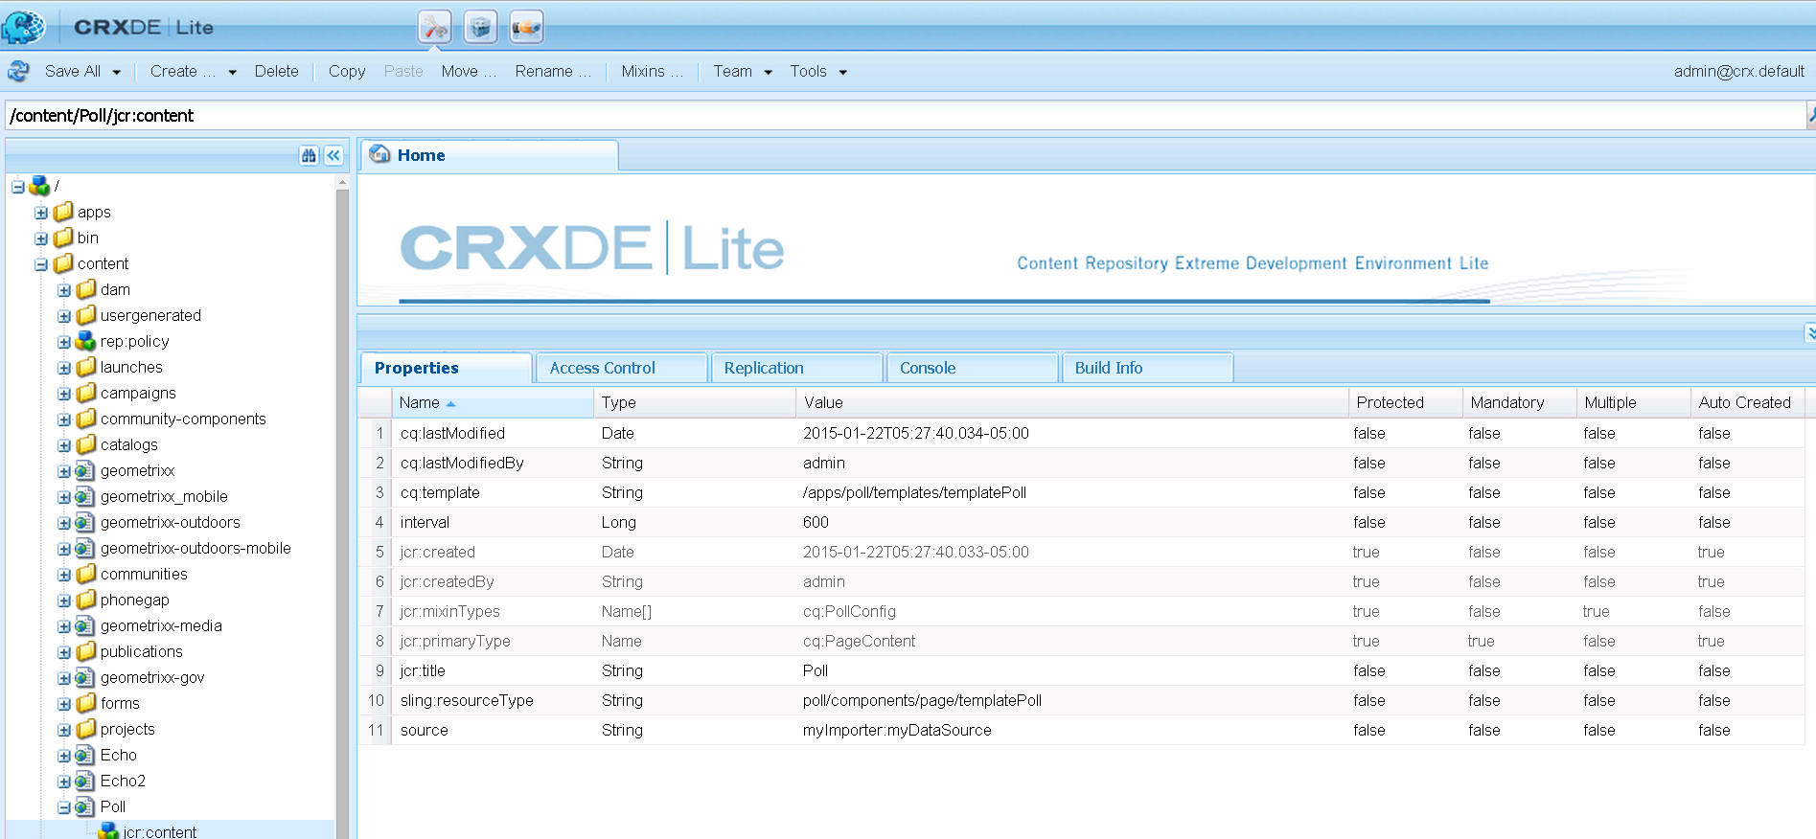Click the geometrixx-media page icon
Screen dimensions: 1816x839
85,625
